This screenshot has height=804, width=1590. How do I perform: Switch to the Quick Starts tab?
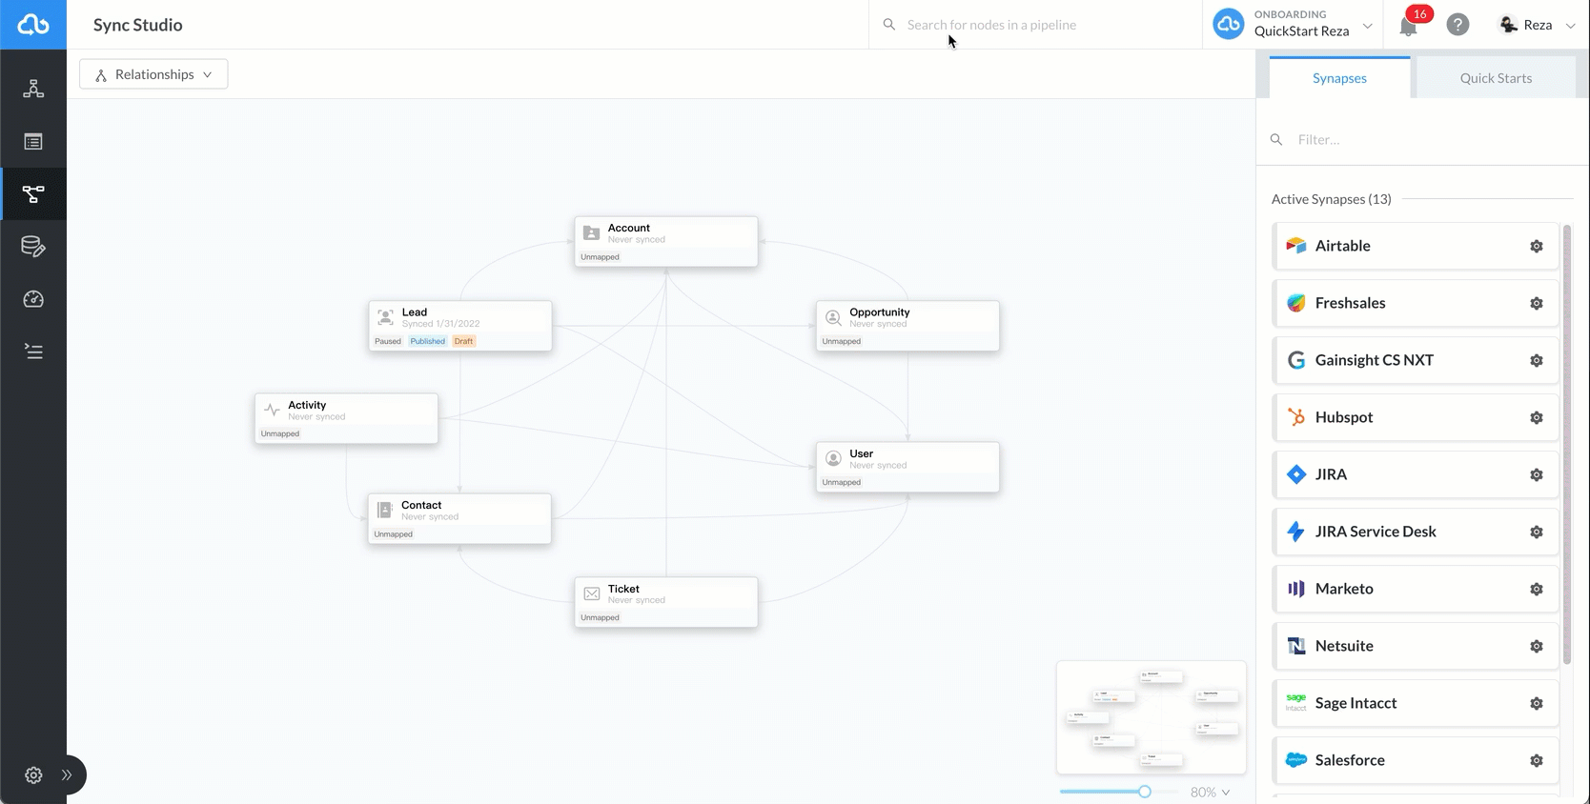pyautogui.click(x=1496, y=78)
